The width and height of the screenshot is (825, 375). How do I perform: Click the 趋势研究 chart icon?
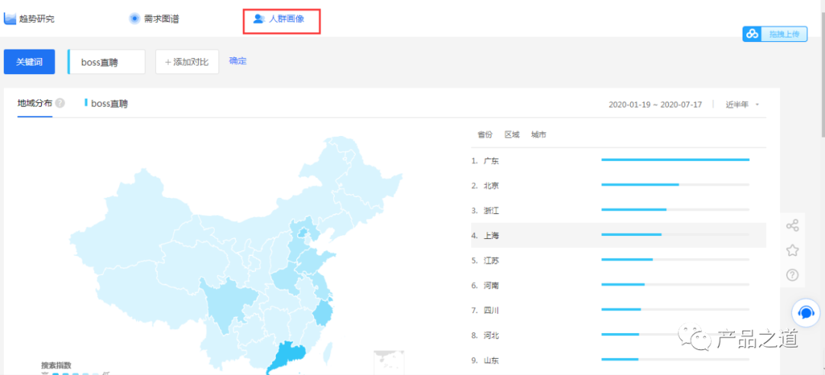(10, 19)
